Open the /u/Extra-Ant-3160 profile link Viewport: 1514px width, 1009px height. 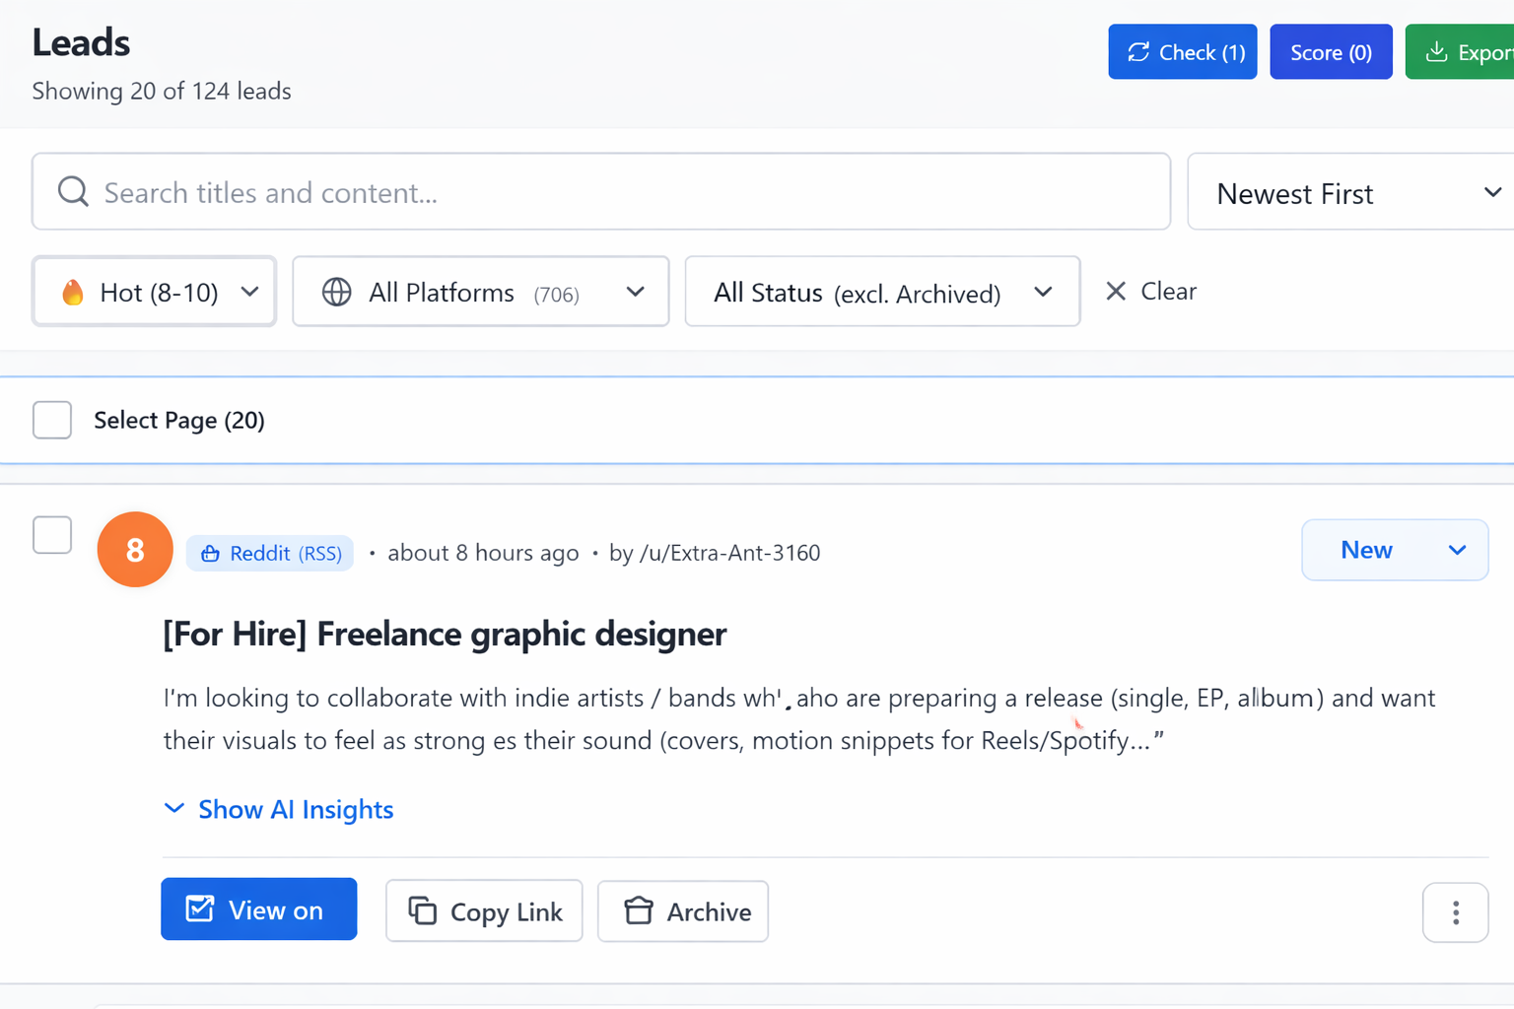(728, 553)
